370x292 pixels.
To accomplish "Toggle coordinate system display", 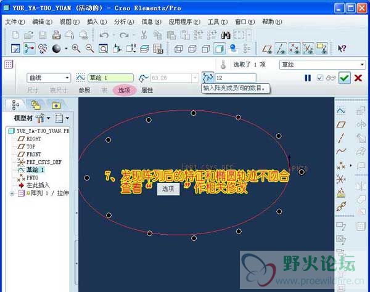I will pyautogui.click(x=308, y=49).
